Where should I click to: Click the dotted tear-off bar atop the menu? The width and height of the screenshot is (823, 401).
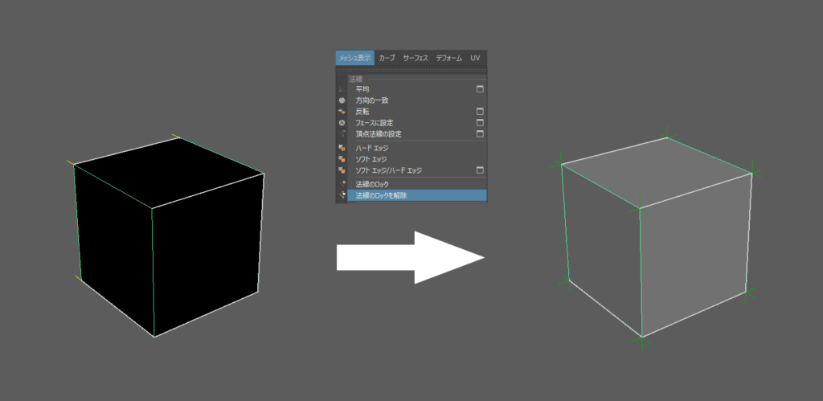[x=411, y=71]
